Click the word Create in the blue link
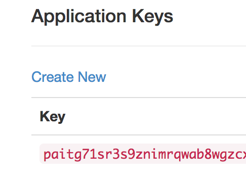This screenshot has height=186, width=246. (x=53, y=77)
